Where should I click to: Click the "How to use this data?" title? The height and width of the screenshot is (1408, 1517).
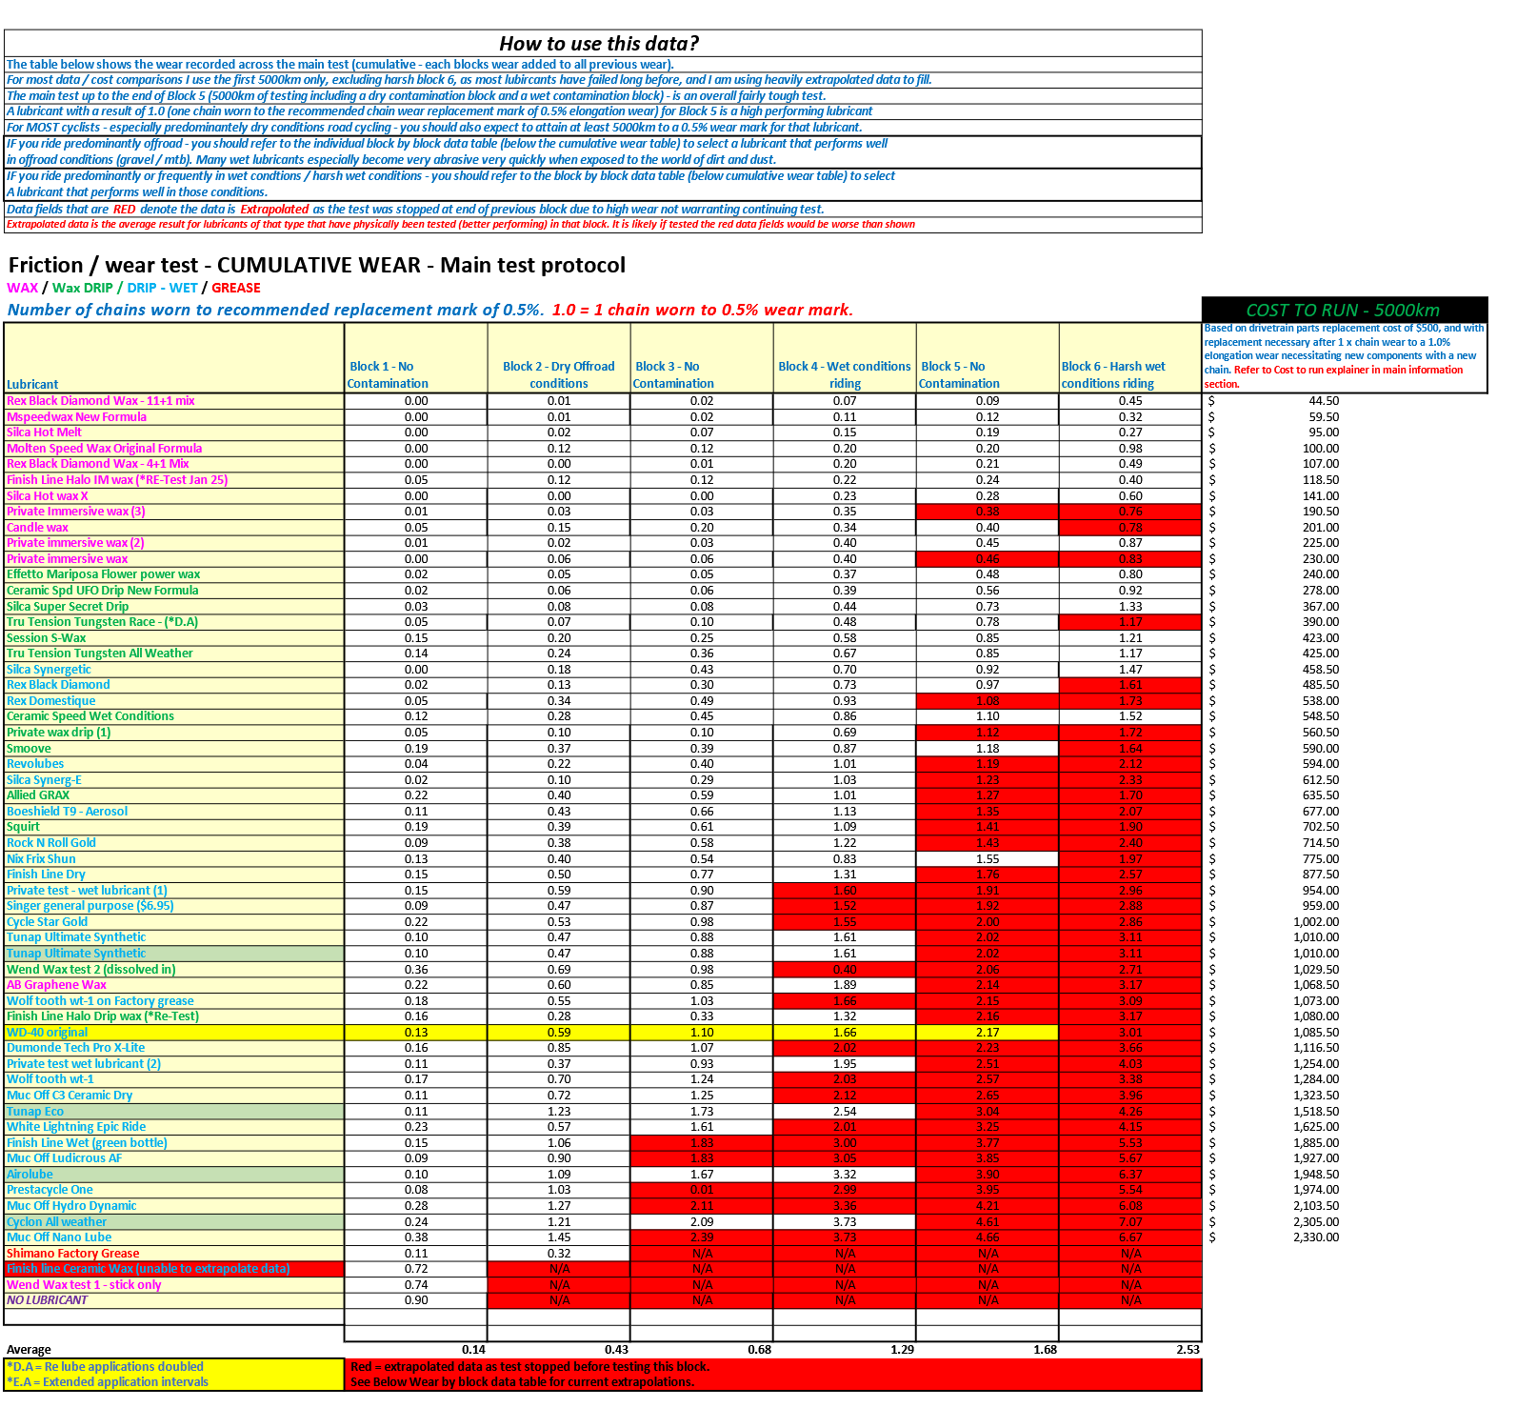(599, 44)
